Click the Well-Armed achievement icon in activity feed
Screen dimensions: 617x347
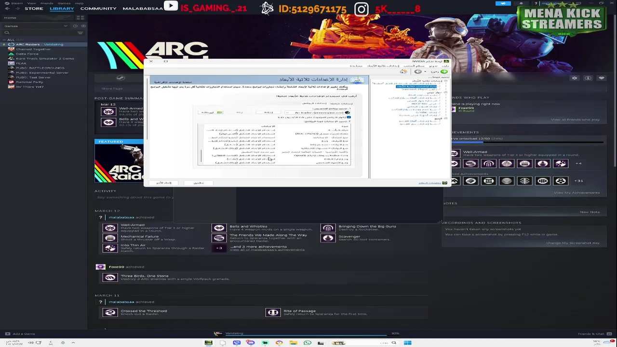(110, 227)
